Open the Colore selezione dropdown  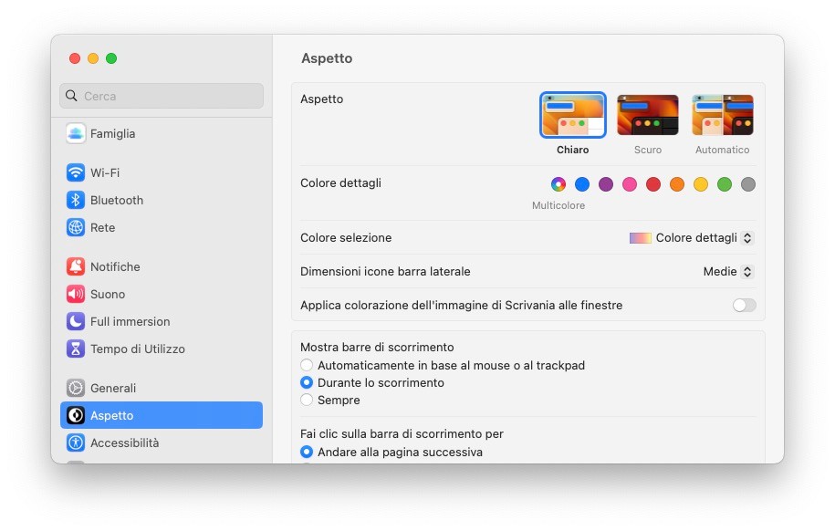(692, 237)
